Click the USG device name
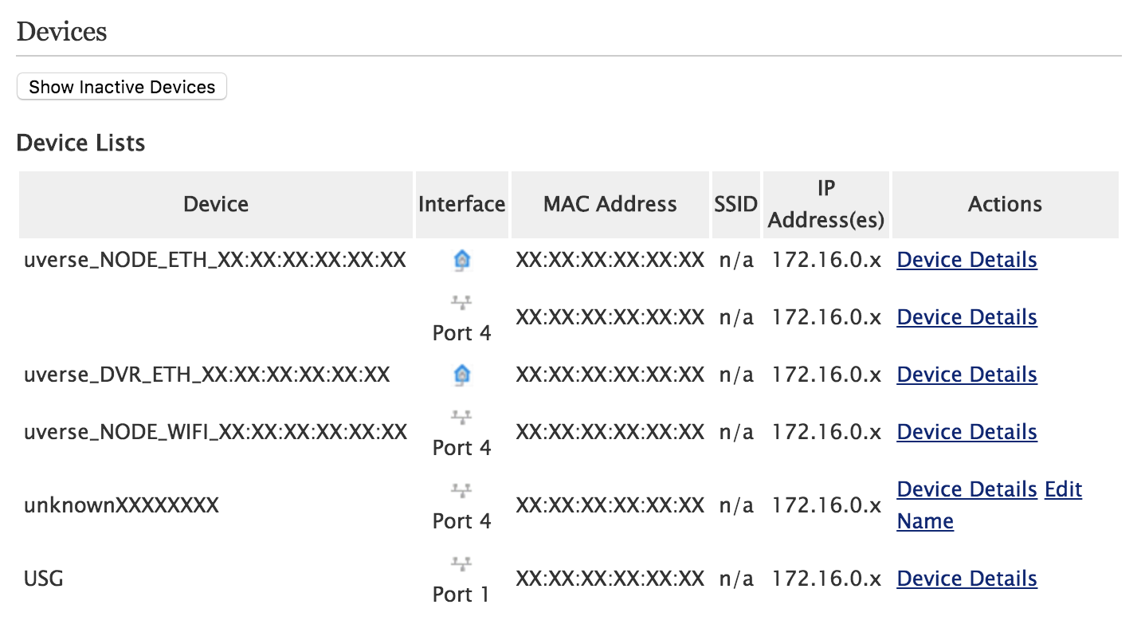The height and width of the screenshot is (636, 1141). (44, 579)
